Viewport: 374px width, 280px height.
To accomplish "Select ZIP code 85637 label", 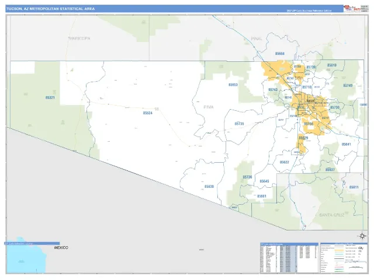I will [330, 170].
